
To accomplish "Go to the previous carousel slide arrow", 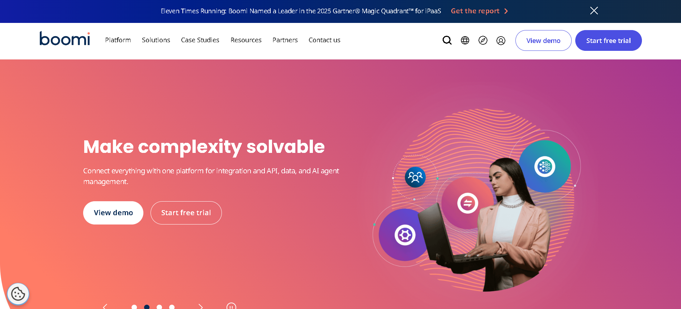I will 105,306.
